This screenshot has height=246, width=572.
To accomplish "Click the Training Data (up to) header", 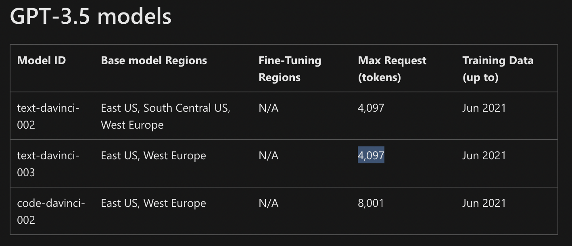I will pyautogui.click(x=498, y=69).
